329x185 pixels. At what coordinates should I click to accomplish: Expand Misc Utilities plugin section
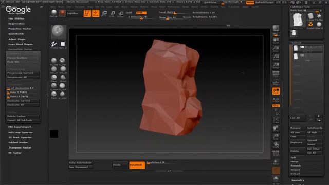[16, 18]
